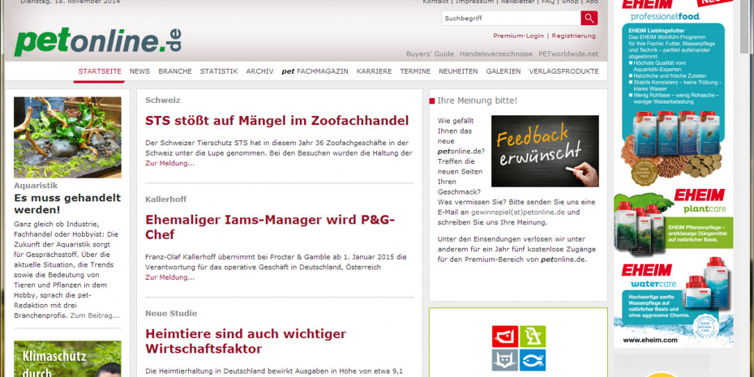The image size is (754, 377).
Task: Click the Zum Beitrag... link
Action: (x=95, y=315)
